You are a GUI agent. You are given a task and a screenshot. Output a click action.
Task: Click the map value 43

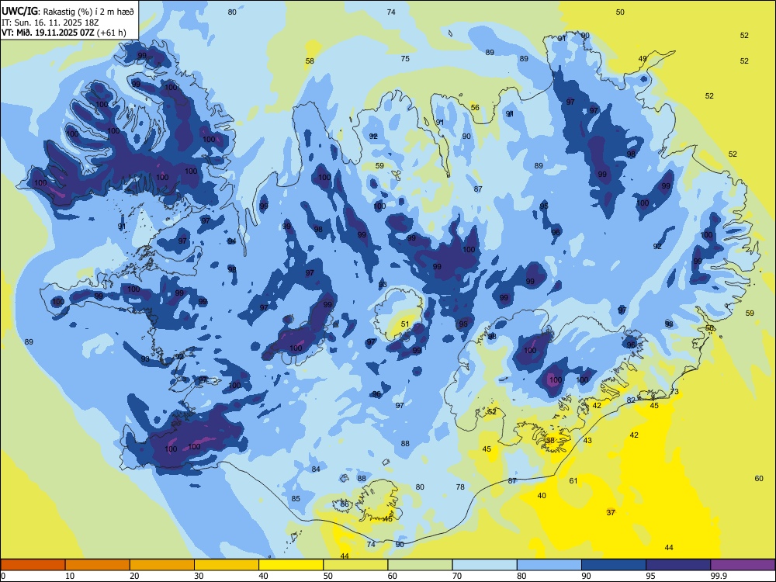[x=587, y=440]
